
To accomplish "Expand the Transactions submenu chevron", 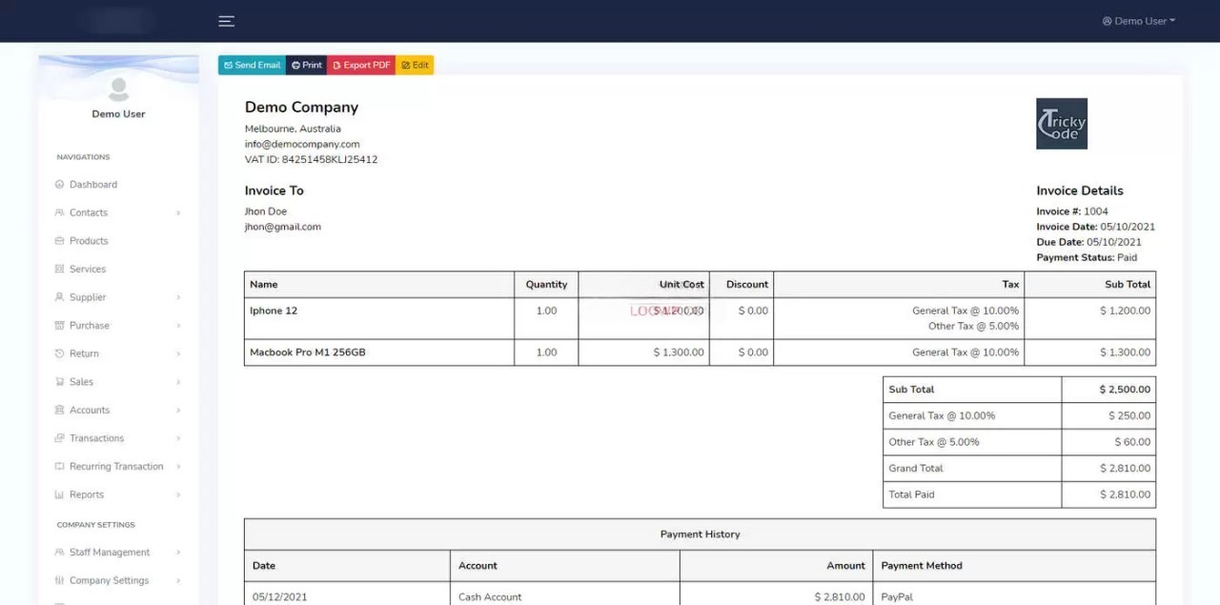I will (x=178, y=438).
